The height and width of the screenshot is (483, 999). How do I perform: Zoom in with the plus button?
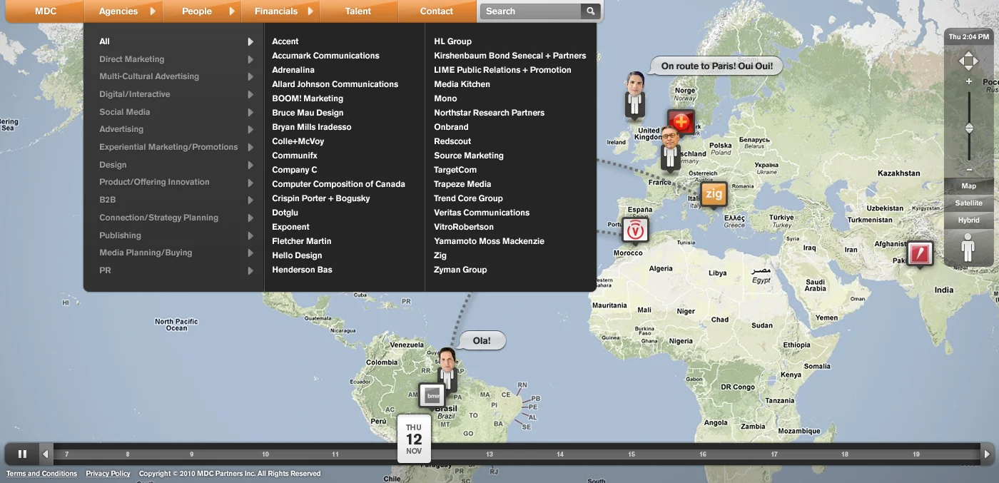tap(969, 81)
